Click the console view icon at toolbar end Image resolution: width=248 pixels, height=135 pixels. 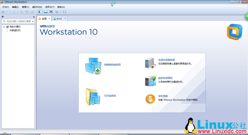pyautogui.click(x=64, y=12)
